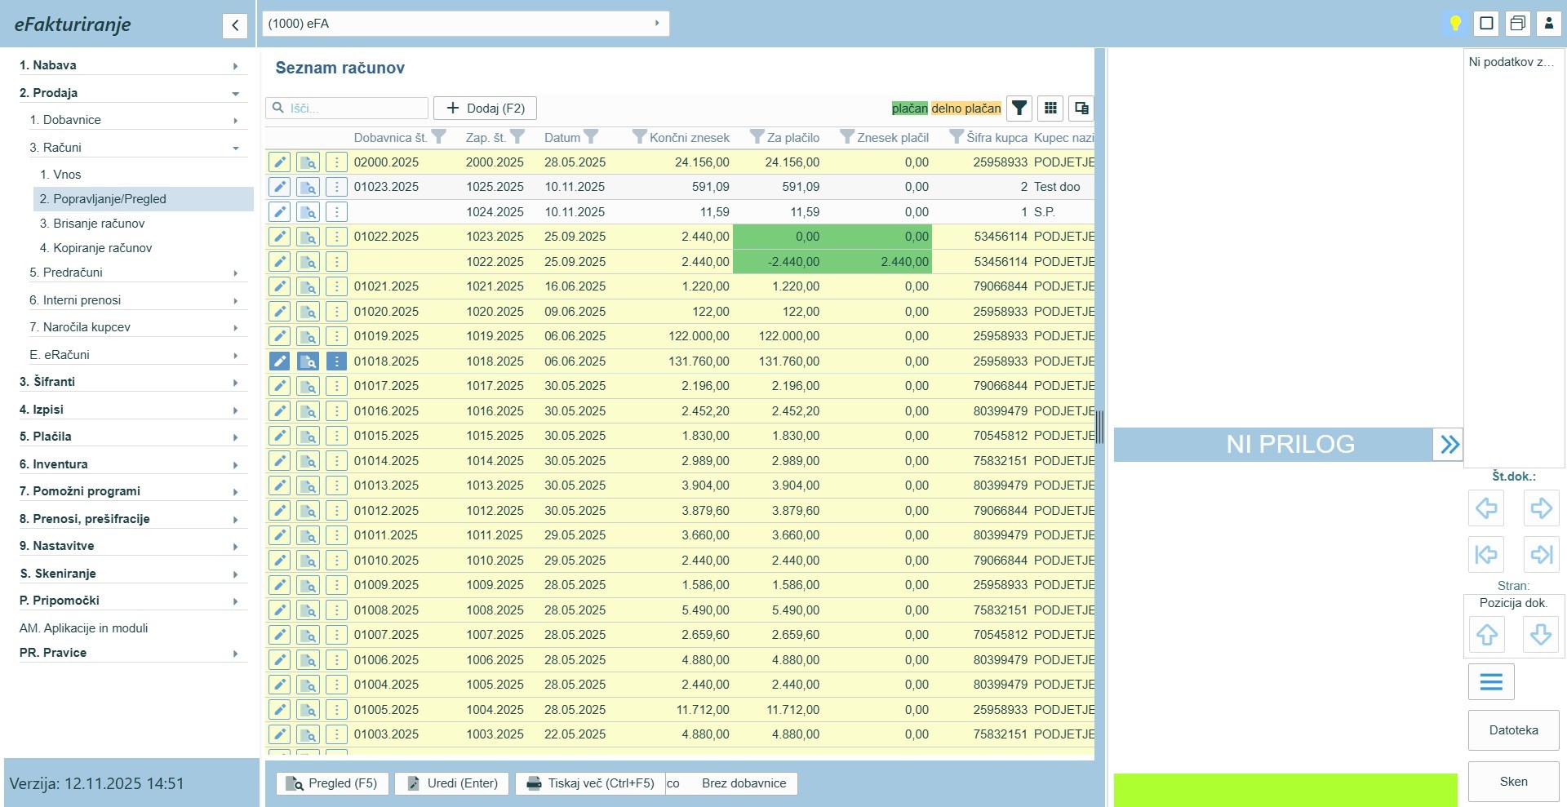This screenshot has width=1567, height=807.
Task: Click edit pencil for invoice 02000.2025
Action: [x=279, y=162]
